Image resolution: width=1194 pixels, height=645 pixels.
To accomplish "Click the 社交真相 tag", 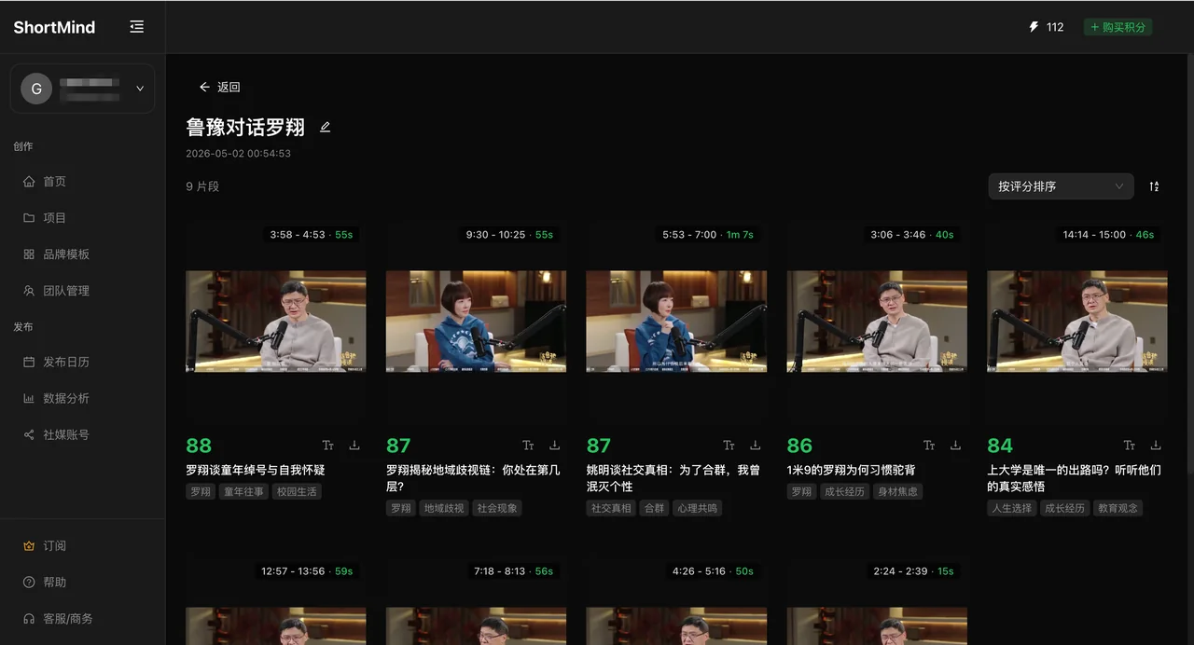I will click(x=611, y=508).
